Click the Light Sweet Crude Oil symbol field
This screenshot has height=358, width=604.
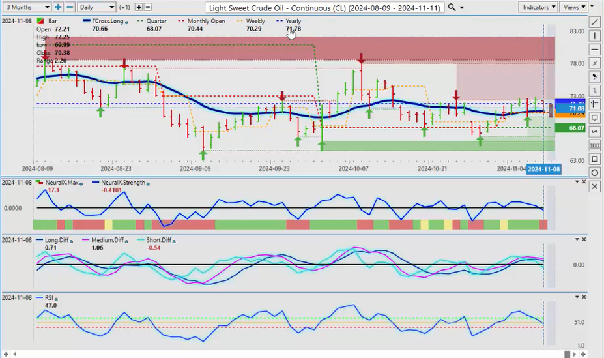[x=324, y=8]
